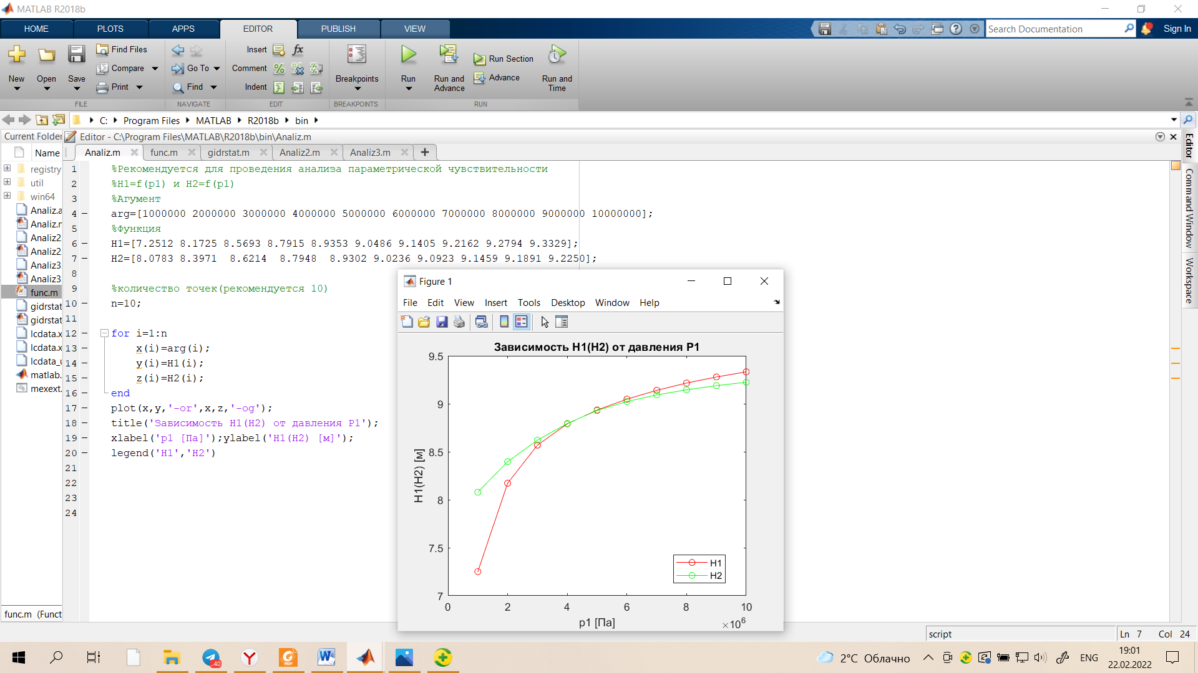This screenshot has height=673, width=1198.
Task: Toggle Insert Legend in Figure 1 toolbar
Action: [521, 322]
